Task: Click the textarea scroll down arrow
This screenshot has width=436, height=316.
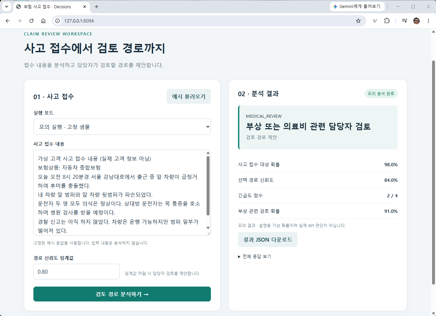Action: tap(208, 228)
